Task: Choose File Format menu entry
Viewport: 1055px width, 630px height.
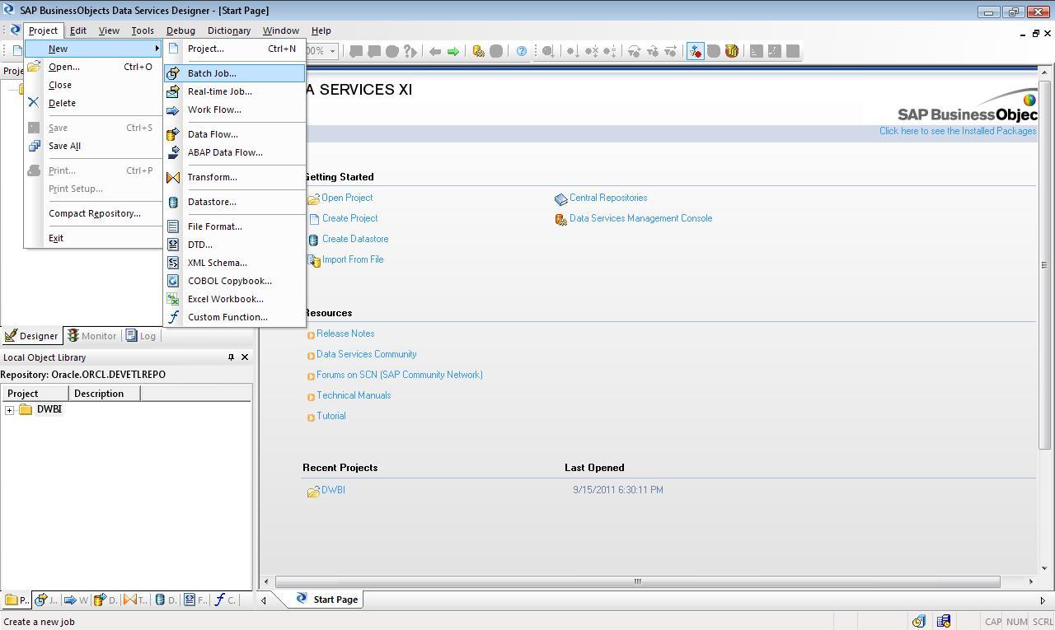Action: pos(235,226)
